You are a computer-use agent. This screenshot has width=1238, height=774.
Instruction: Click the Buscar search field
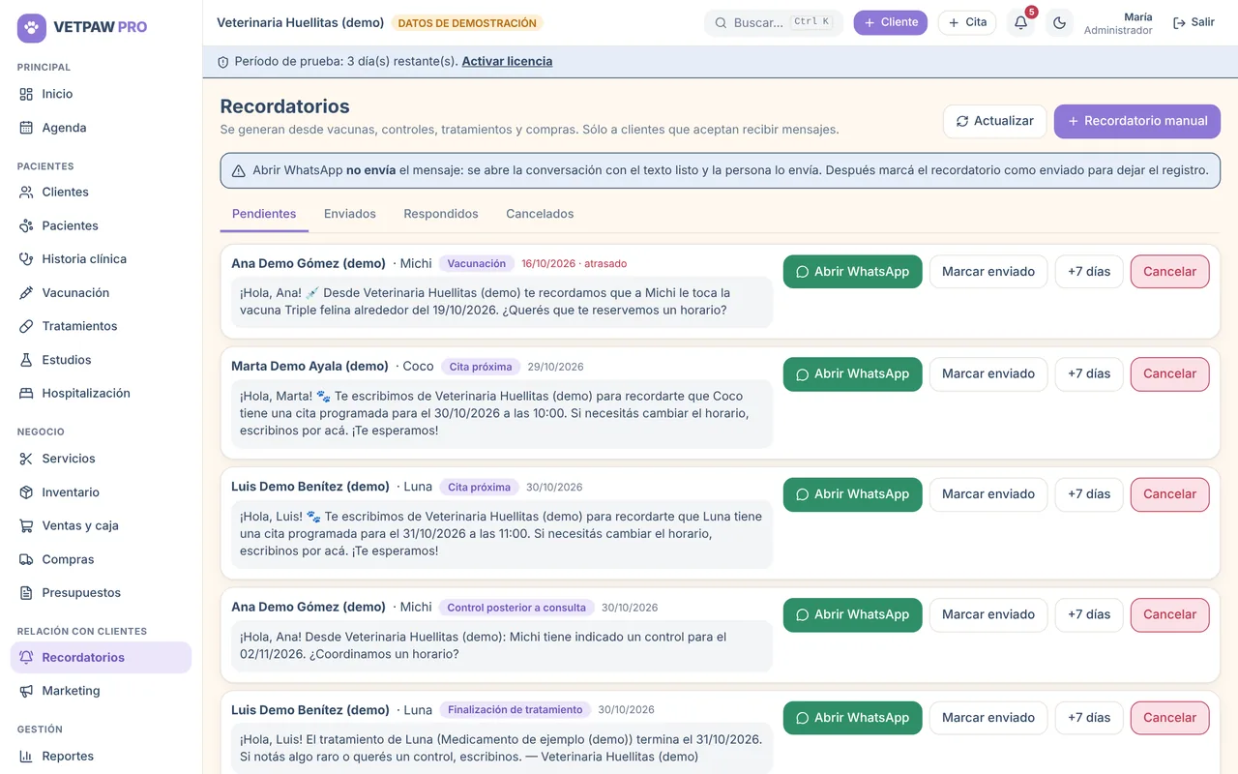[773, 22]
